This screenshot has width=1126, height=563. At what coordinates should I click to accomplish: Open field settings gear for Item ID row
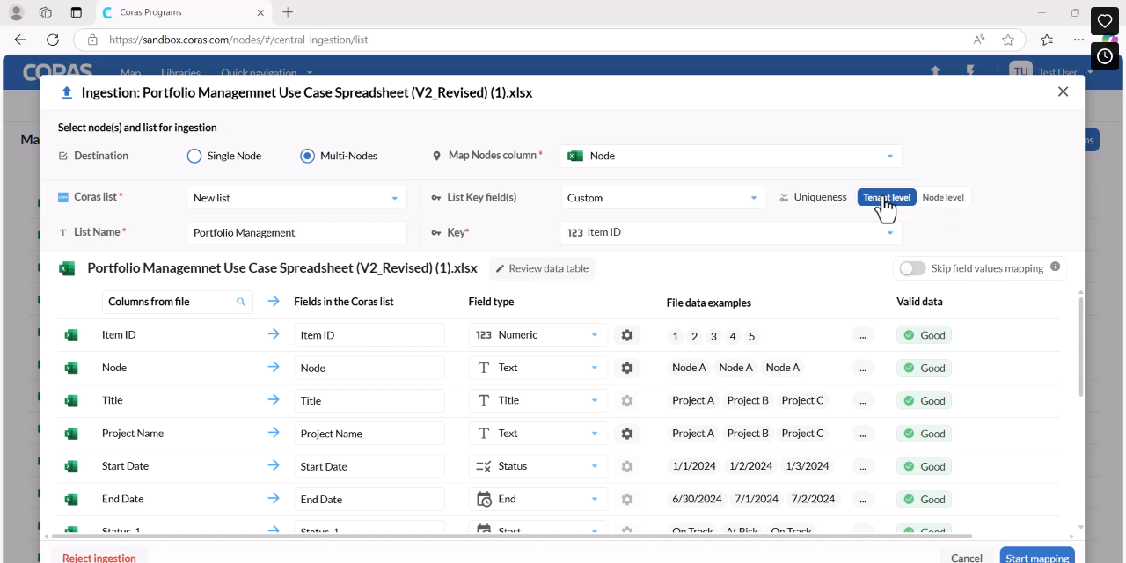pyautogui.click(x=626, y=335)
